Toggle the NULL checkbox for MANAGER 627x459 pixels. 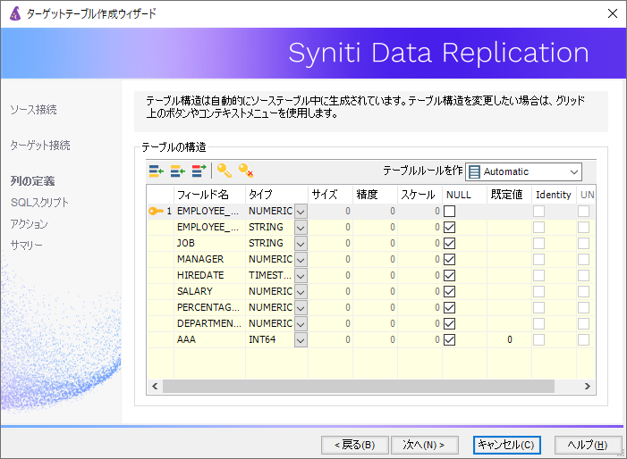[450, 260]
